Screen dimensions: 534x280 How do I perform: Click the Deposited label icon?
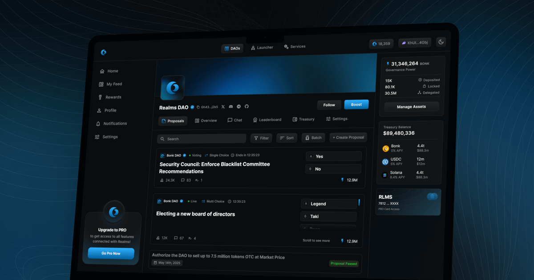(421, 80)
